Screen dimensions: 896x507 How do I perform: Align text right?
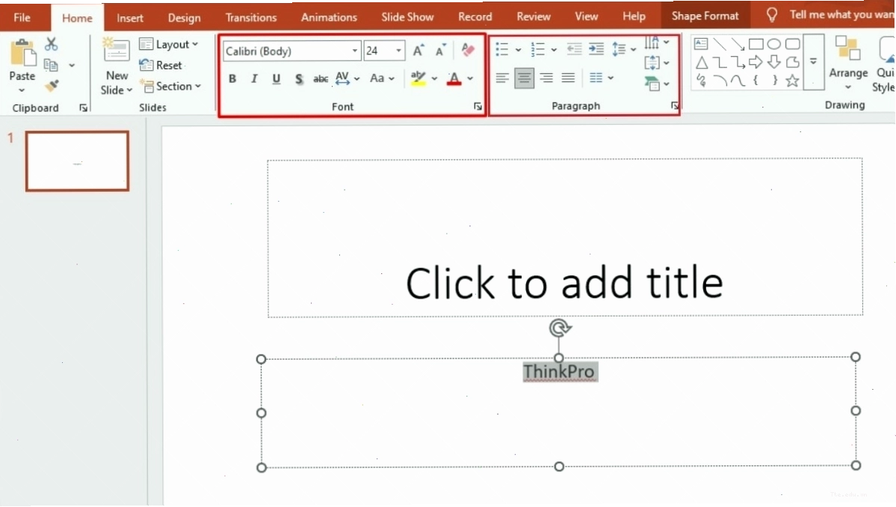click(546, 78)
